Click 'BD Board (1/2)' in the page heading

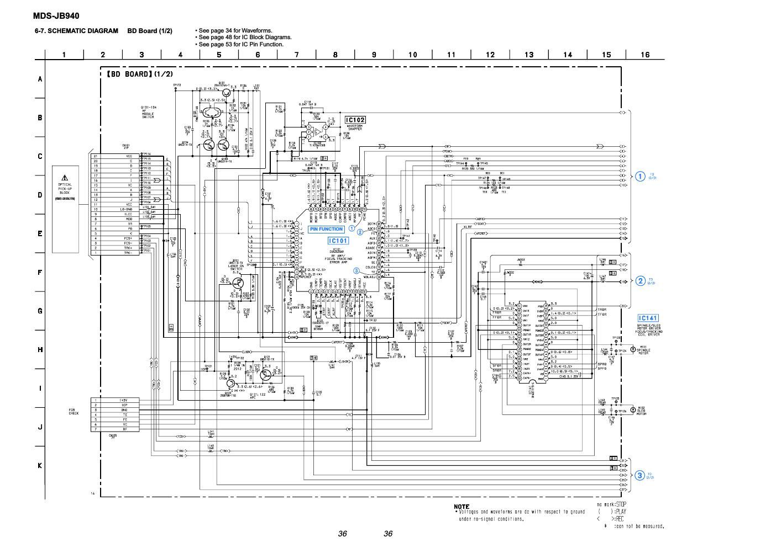point(150,31)
